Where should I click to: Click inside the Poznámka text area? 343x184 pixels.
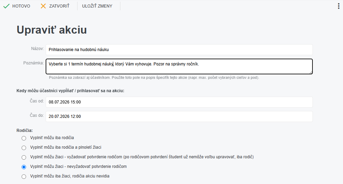tap(179, 66)
